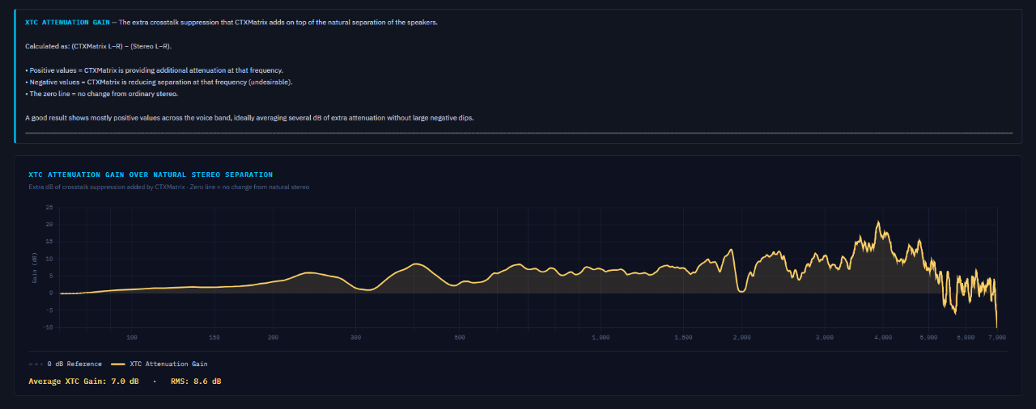Click chart title 'XTC ATTENUATION GAIN OVER NATURAL STEREO SEPARATION'
The width and height of the screenshot is (1036, 409).
coord(151,175)
